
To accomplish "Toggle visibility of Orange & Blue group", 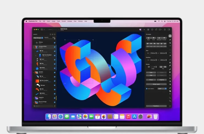I will click(x=55, y=47).
